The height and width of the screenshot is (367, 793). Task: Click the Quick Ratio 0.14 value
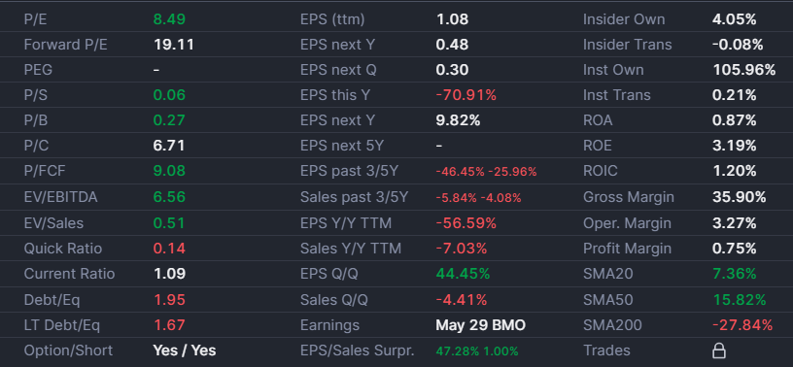[169, 249]
